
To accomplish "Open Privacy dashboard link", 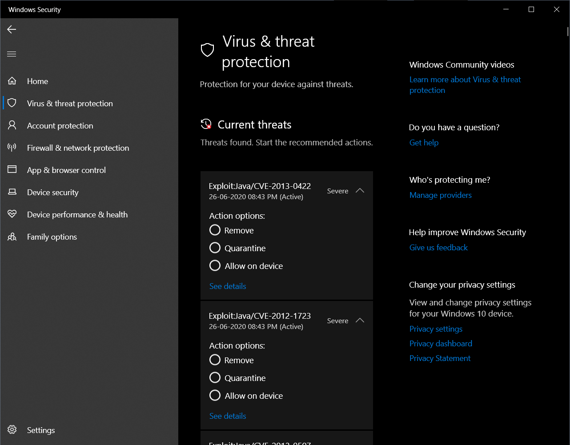I will coord(441,343).
